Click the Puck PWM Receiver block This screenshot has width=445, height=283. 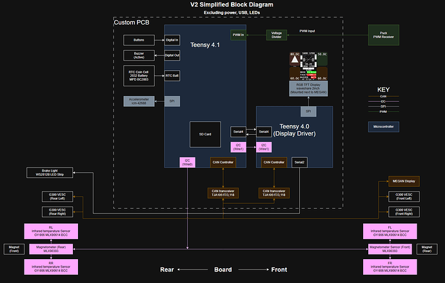[x=386, y=35]
